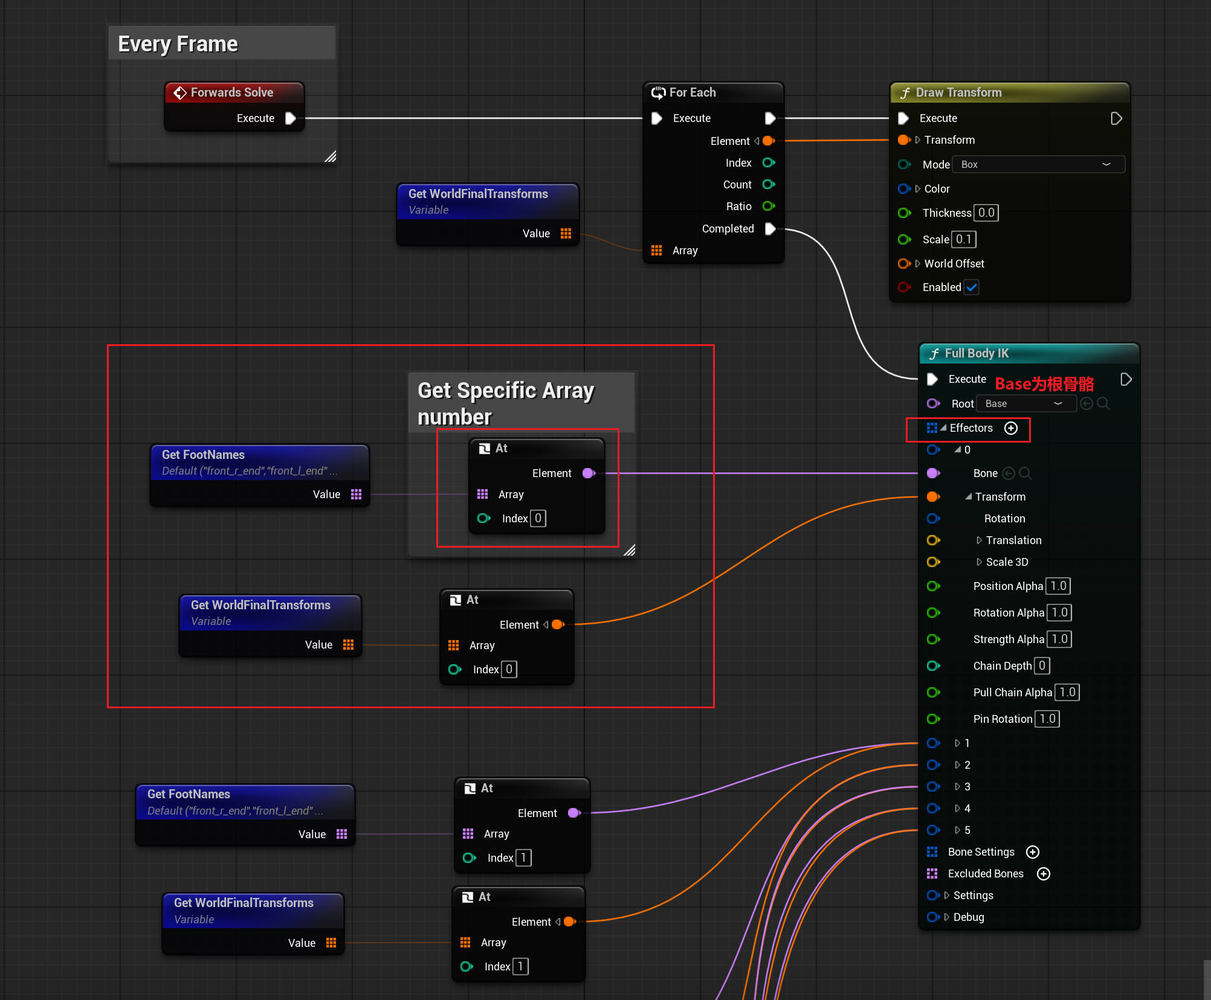
Task: Expand the Translation row under Transform
Action: click(x=979, y=540)
